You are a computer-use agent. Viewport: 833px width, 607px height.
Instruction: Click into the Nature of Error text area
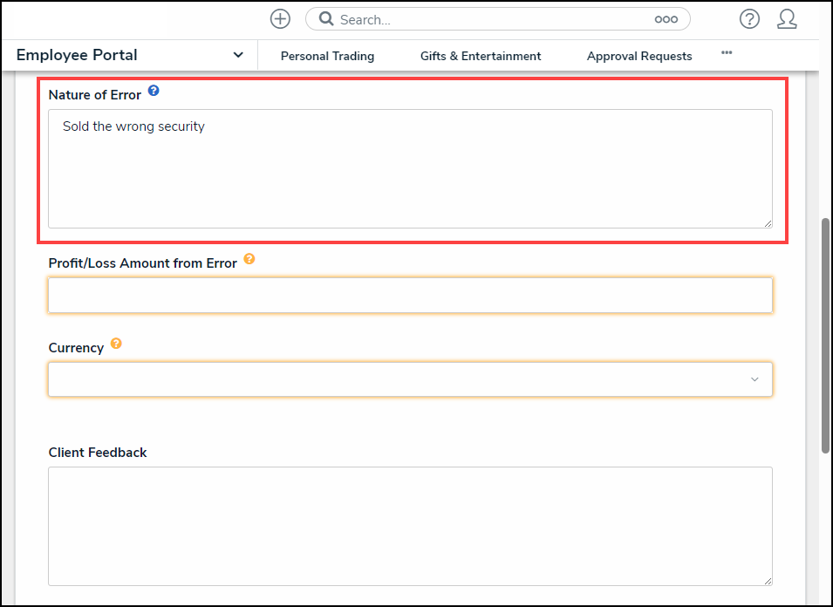pyautogui.click(x=410, y=169)
